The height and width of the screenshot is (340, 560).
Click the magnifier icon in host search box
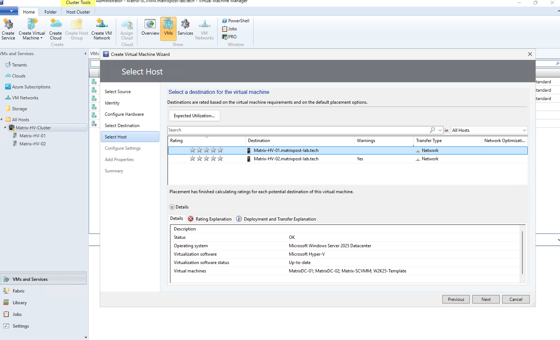(x=433, y=130)
